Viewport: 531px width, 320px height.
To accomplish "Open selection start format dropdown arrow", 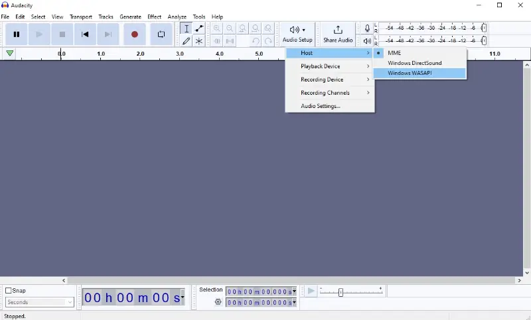I will [x=294, y=292].
